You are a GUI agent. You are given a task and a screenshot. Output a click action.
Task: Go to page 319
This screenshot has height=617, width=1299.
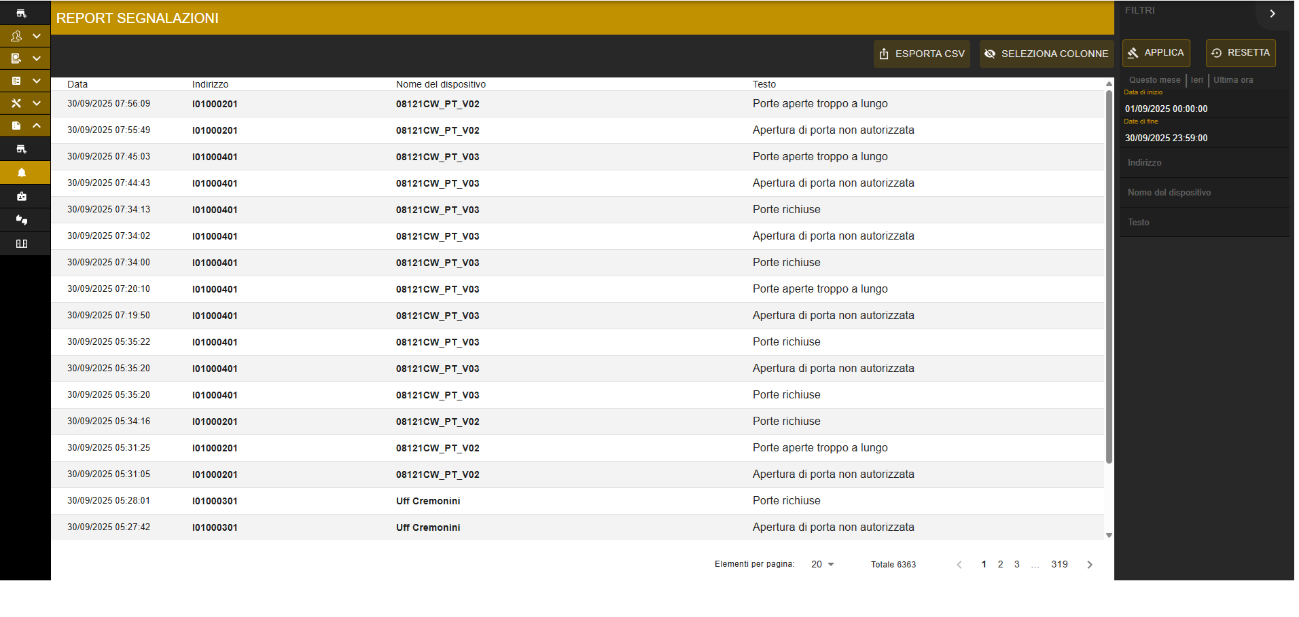(1059, 565)
